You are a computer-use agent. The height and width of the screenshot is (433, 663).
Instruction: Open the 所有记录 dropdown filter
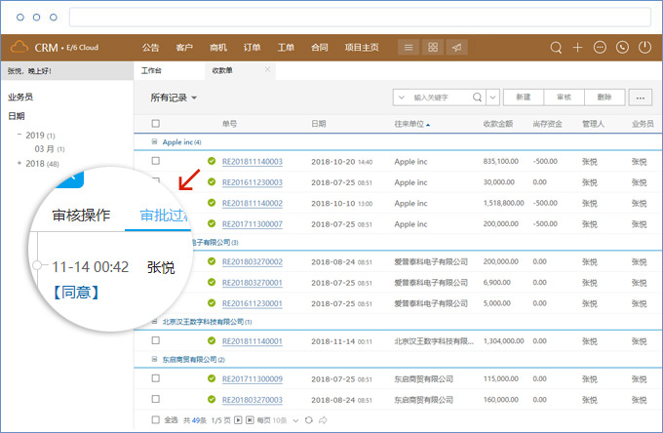tap(174, 98)
